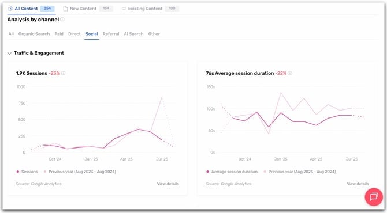Select the All channel tab

pos(11,34)
